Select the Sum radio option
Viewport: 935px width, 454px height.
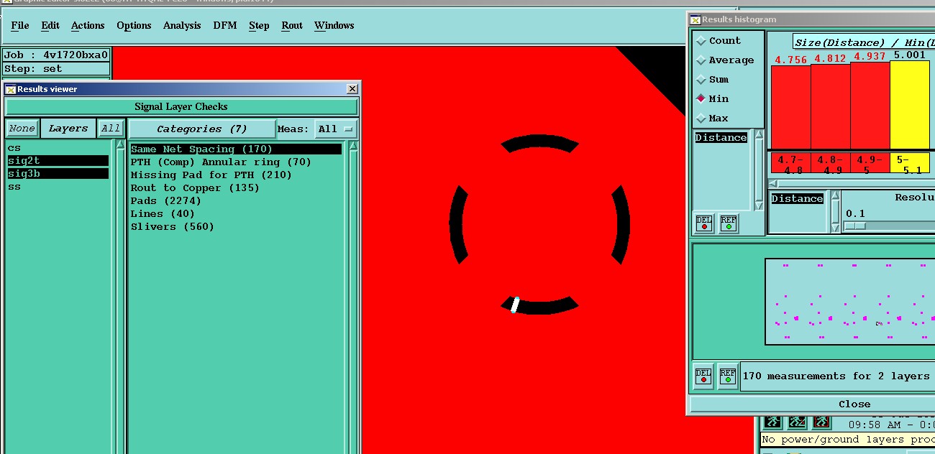click(x=712, y=80)
